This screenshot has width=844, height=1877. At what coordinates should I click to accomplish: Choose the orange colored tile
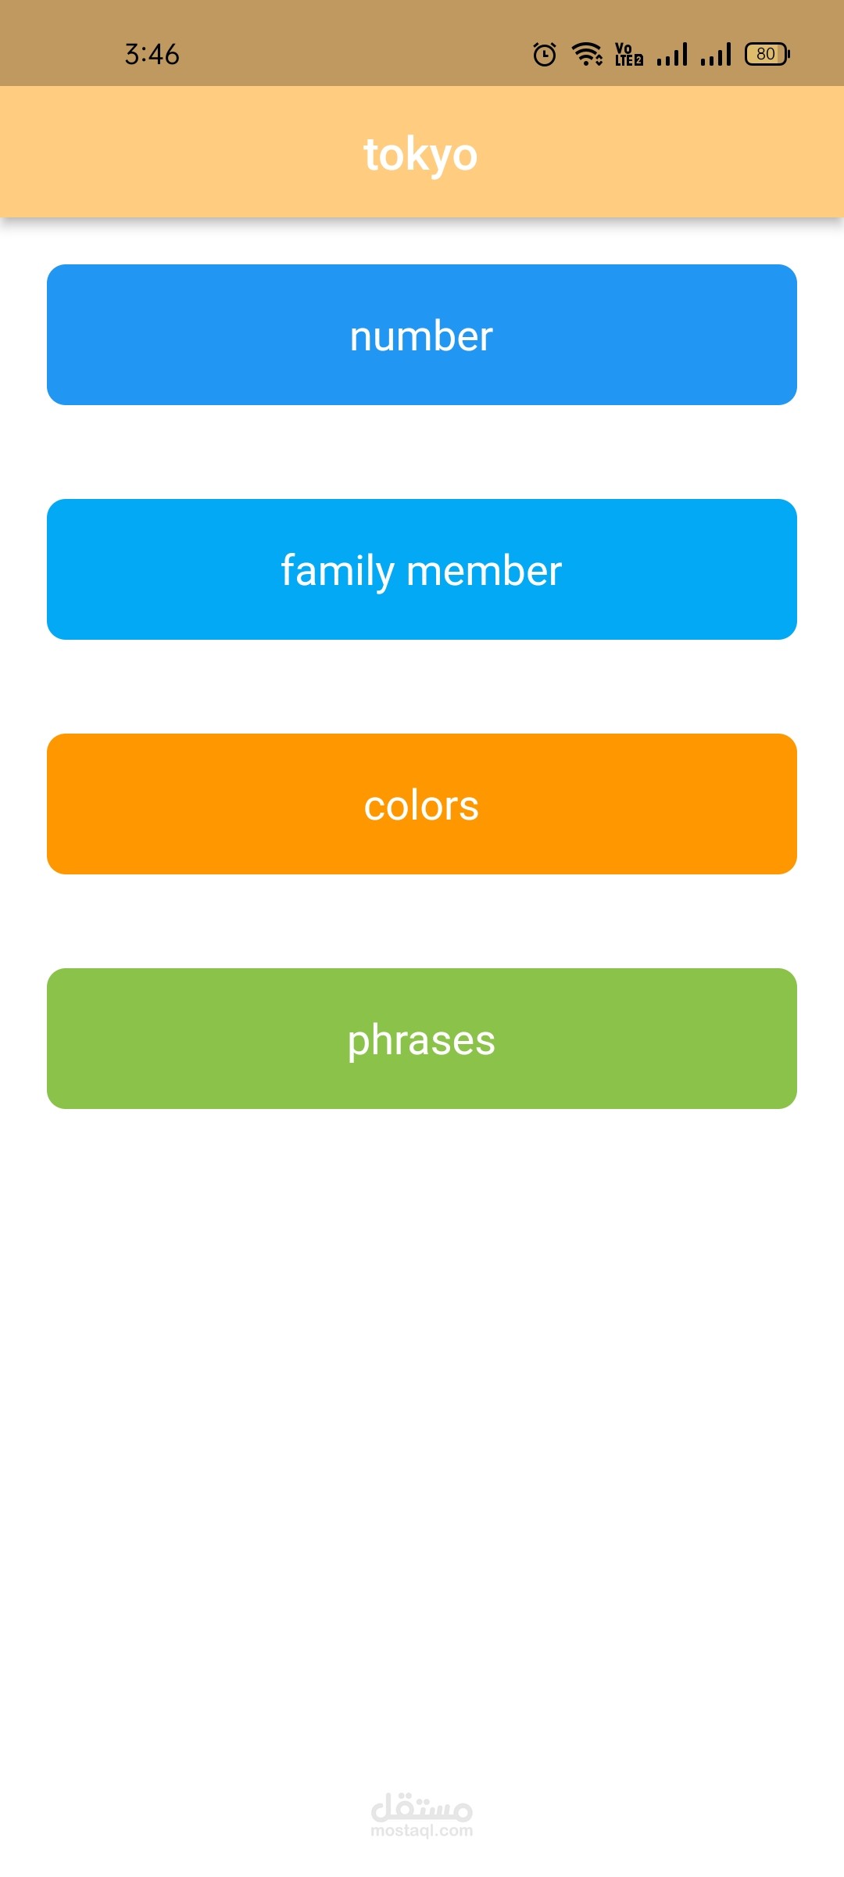pos(422,804)
